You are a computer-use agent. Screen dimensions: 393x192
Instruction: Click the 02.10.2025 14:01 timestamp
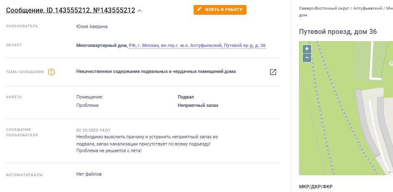click(x=93, y=130)
